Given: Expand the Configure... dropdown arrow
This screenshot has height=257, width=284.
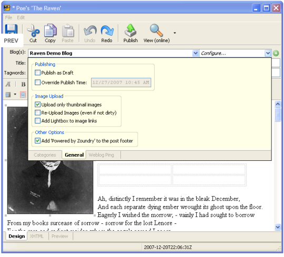Looking at the screenshot, I should [x=268, y=53].
